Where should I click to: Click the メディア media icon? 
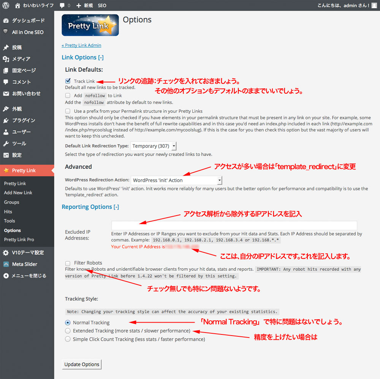6,59
